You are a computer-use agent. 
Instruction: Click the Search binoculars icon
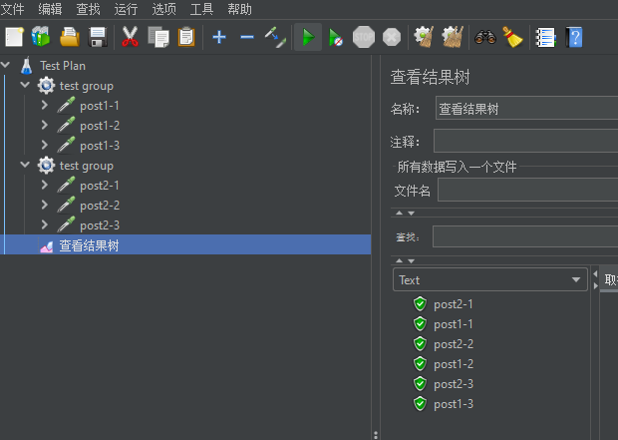(x=485, y=37)
